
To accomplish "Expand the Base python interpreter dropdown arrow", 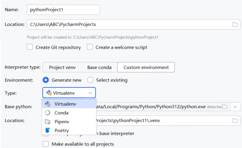I will [x=235, y=107].
